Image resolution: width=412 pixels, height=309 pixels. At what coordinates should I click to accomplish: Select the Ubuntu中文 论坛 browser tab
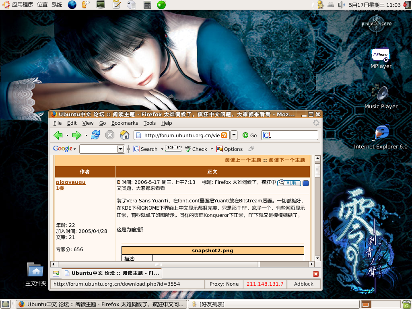112,273
